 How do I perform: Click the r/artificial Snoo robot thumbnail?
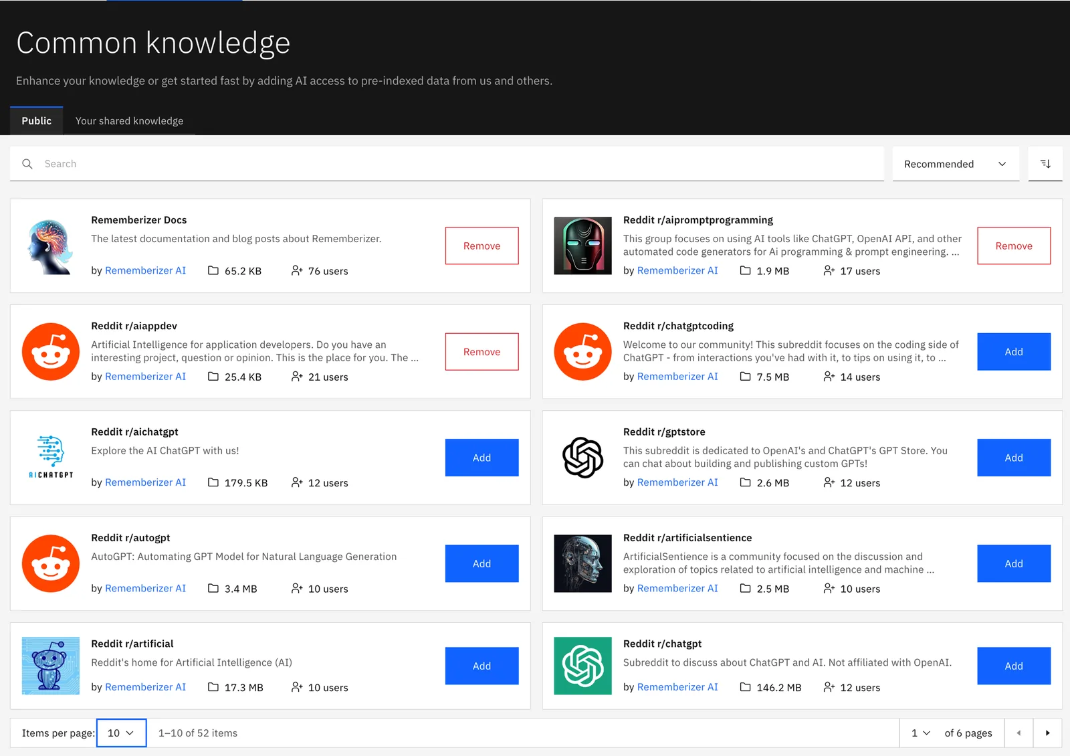(51, 666)
